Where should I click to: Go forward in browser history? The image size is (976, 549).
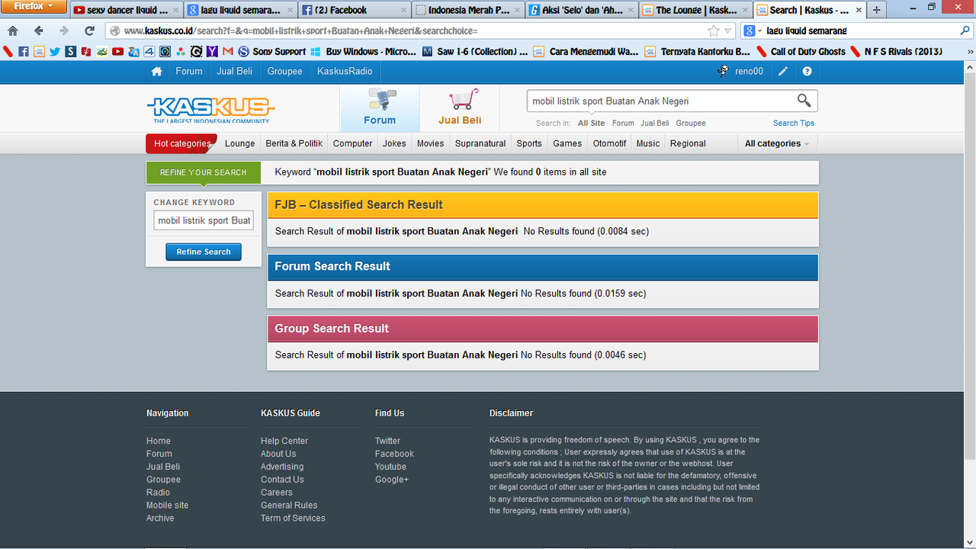(64, 31)
